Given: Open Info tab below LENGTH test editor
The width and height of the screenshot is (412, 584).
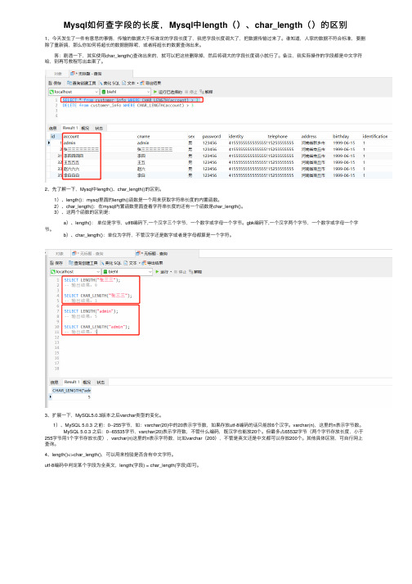Looking at the screenshot, I should point(54,383).
